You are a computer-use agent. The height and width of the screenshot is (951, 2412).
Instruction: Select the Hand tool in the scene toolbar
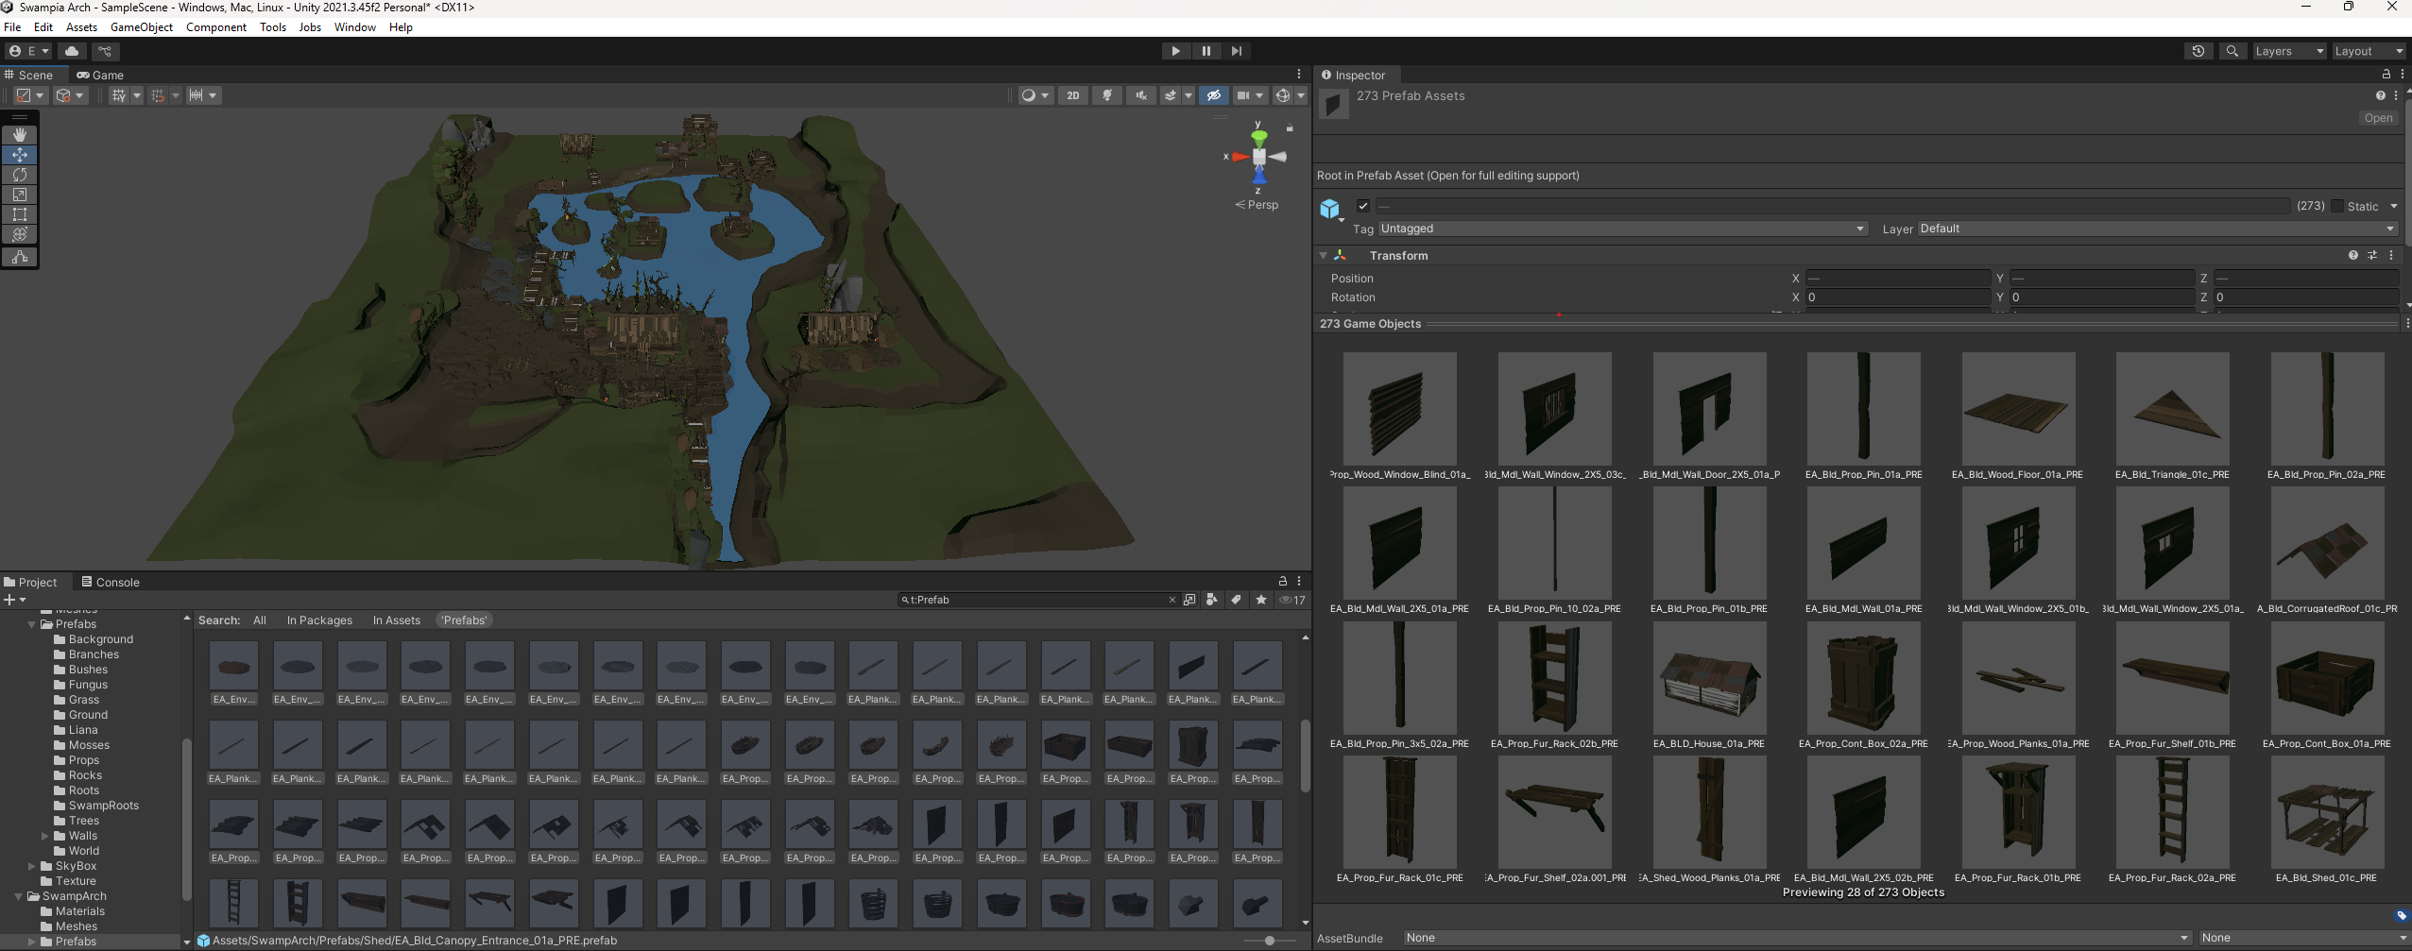point(20,135)
